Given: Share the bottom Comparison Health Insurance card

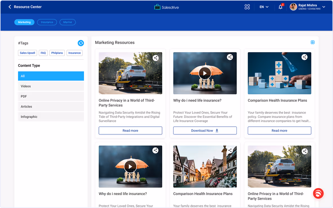Looking at the screenshot, I should [230, 151].
